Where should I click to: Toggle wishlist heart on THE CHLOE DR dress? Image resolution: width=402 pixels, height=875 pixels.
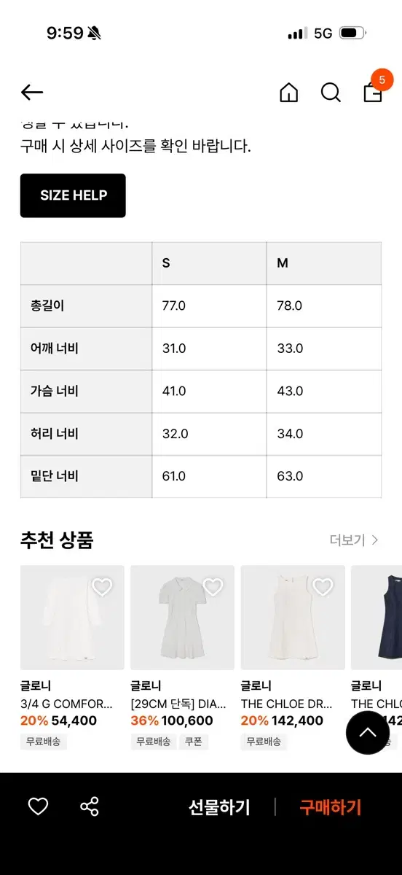click(323, 587)
